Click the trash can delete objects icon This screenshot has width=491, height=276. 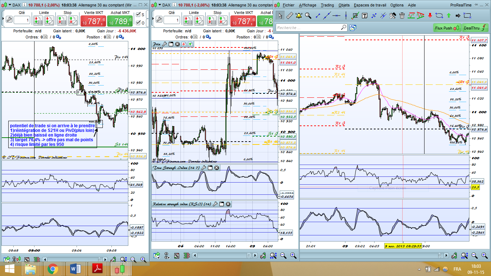[402, 15]
